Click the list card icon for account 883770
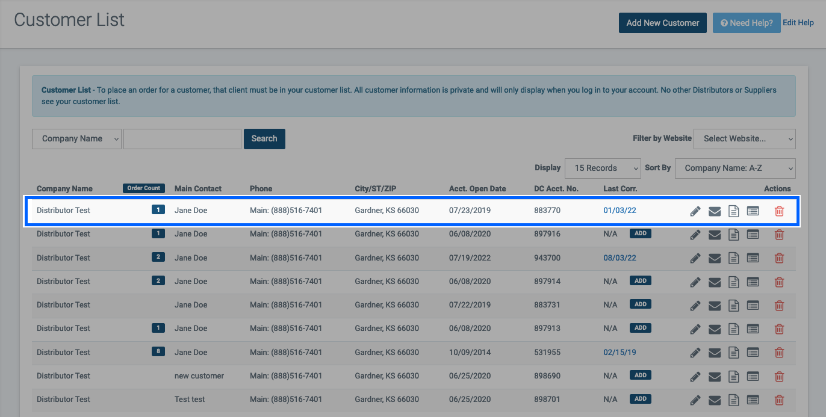This screenshot has width=826, height=417. pyautogui.click(x=753, y=211)
